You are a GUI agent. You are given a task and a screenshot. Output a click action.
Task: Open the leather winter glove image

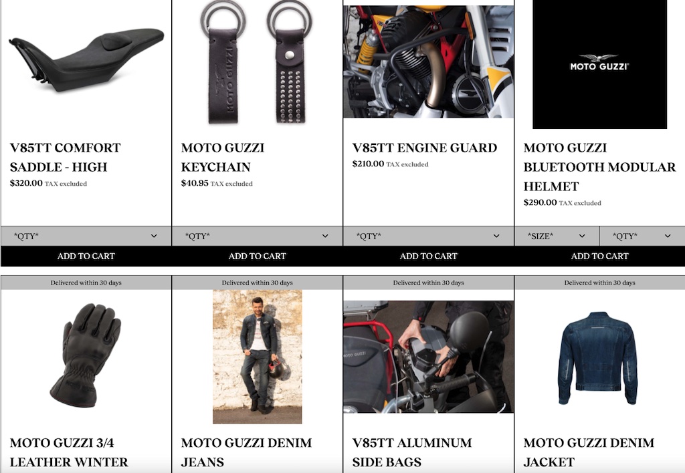pyautogui.click(x=86, y=355)
